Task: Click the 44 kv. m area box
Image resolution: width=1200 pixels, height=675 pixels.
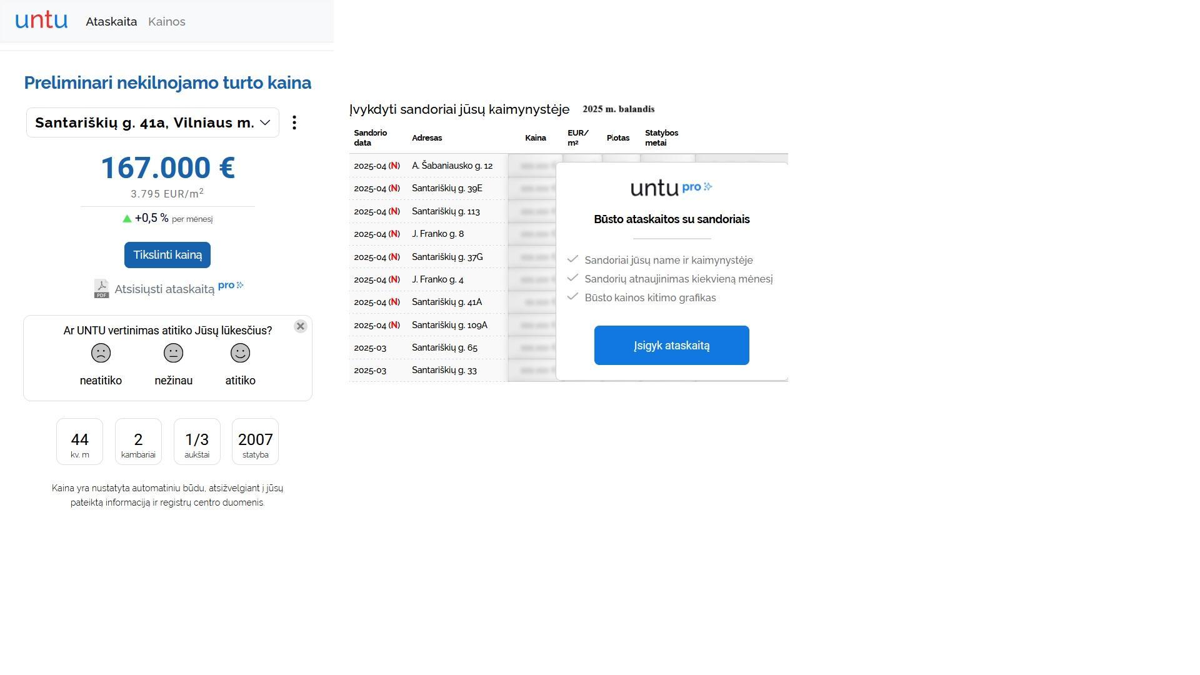Action: tap(79, 442)
